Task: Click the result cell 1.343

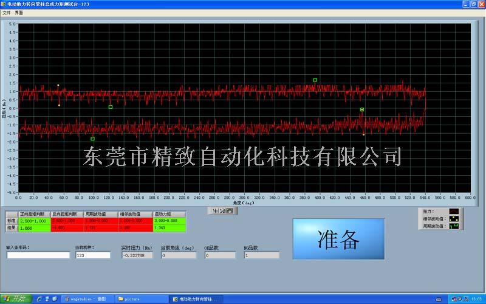Action: click(x=169, y=228)
